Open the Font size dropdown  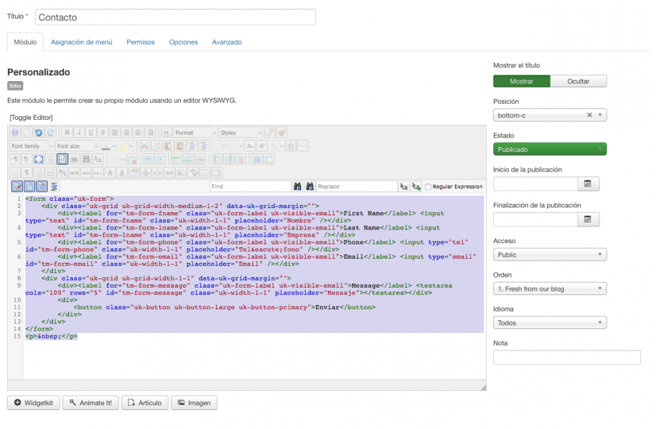tap(77, 146)
